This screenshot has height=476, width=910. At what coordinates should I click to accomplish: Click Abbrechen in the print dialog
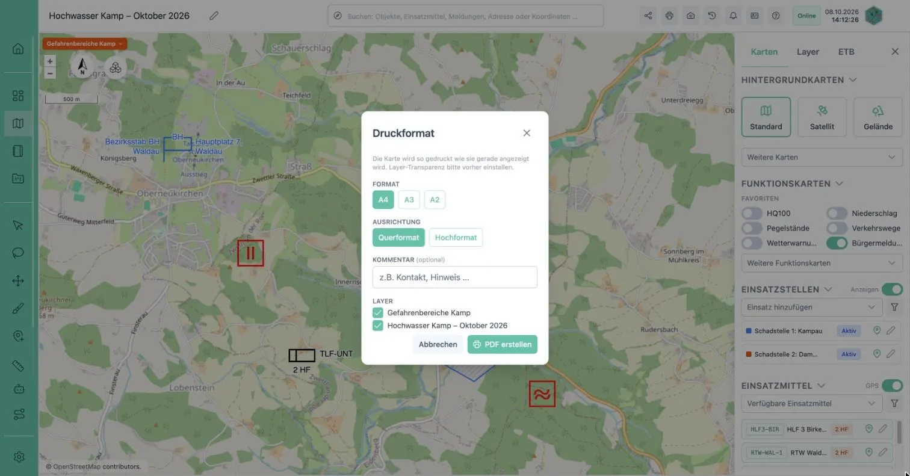click(438, 344)
